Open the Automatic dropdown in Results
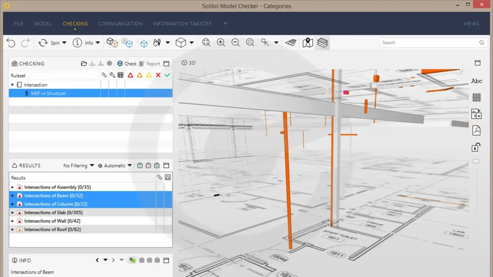This screenshot has width=493, height=277. pyautogui.click(x=115, y=165)
